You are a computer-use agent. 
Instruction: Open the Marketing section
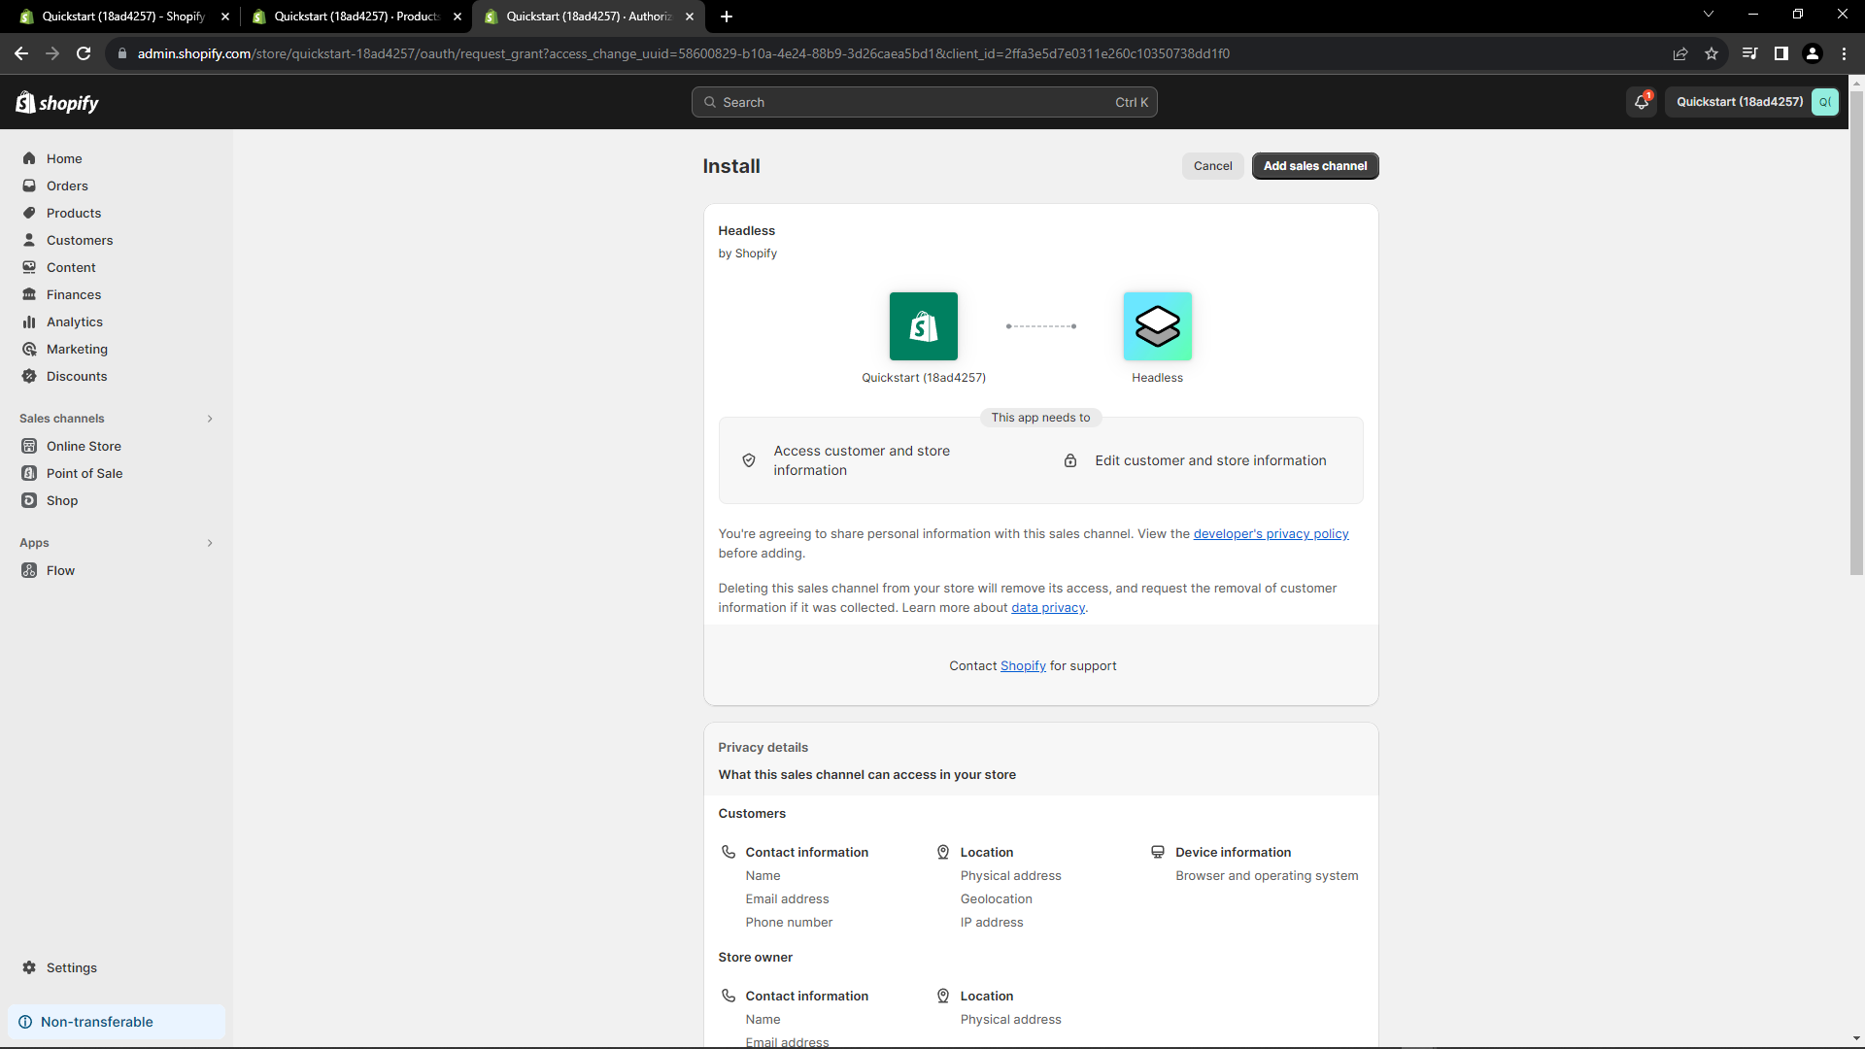click(77, 349)
